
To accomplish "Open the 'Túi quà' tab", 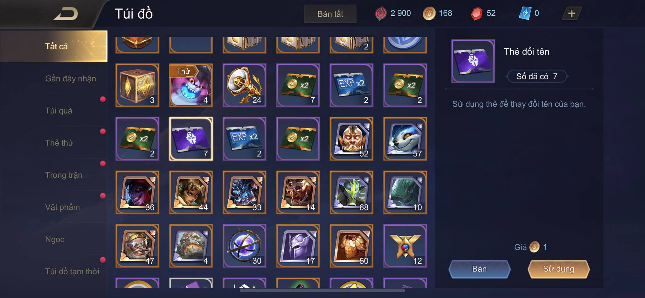I will point(59,111).
